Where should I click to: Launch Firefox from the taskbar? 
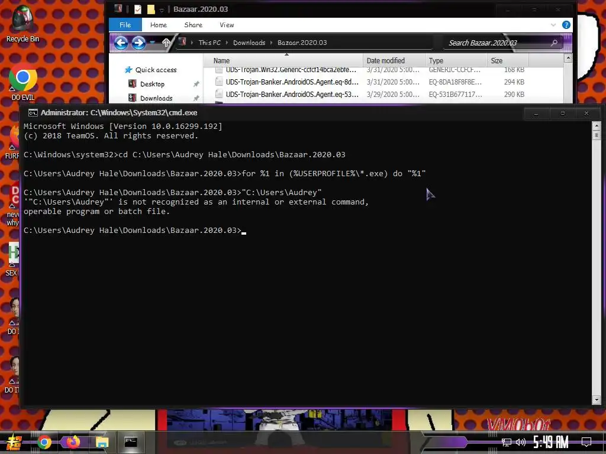[x=73, y=442]
